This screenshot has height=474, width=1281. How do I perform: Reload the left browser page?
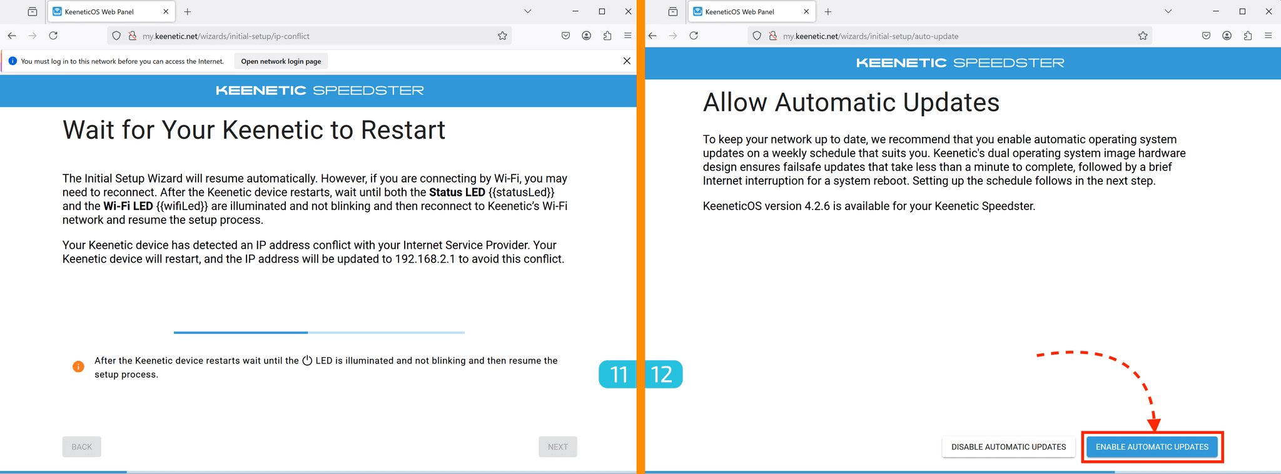click(x=53, y=36)
